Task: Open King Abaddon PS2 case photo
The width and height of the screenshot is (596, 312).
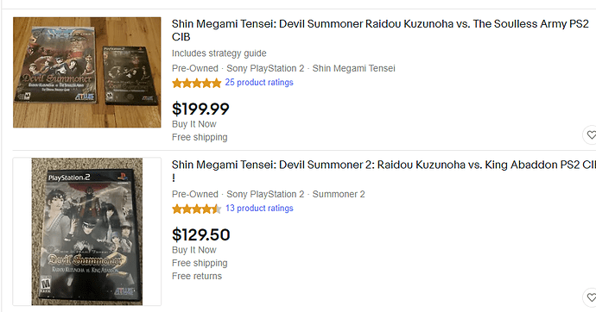Action: click(x=87, y=232)
